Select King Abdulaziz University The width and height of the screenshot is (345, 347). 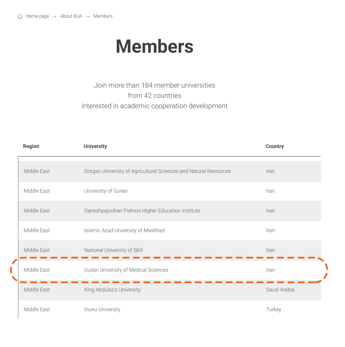(x=112, y=290)
